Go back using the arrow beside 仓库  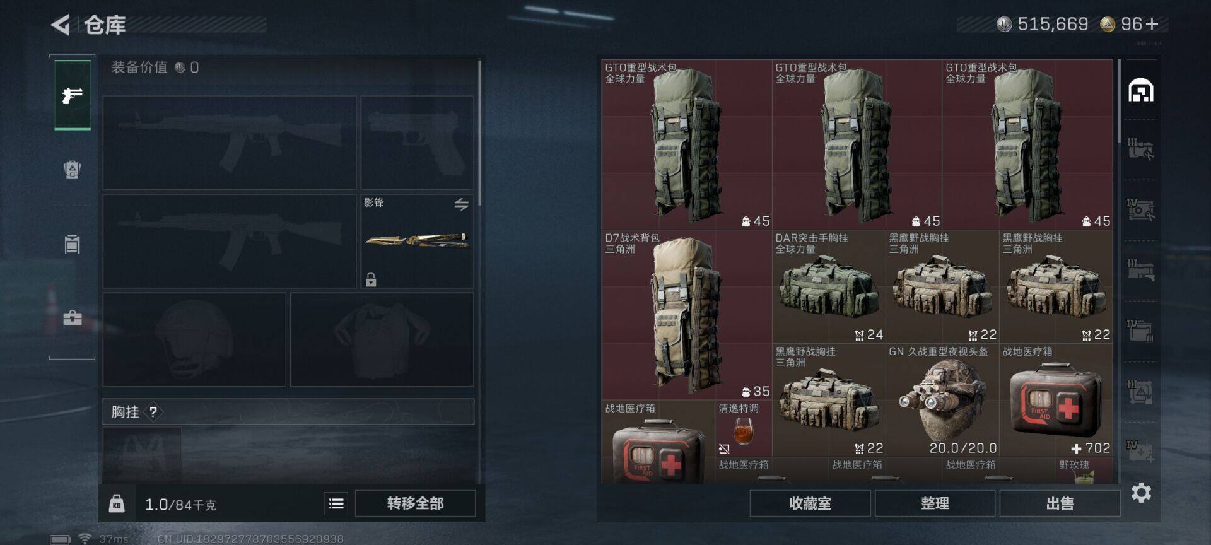click(x=61, y=25)
